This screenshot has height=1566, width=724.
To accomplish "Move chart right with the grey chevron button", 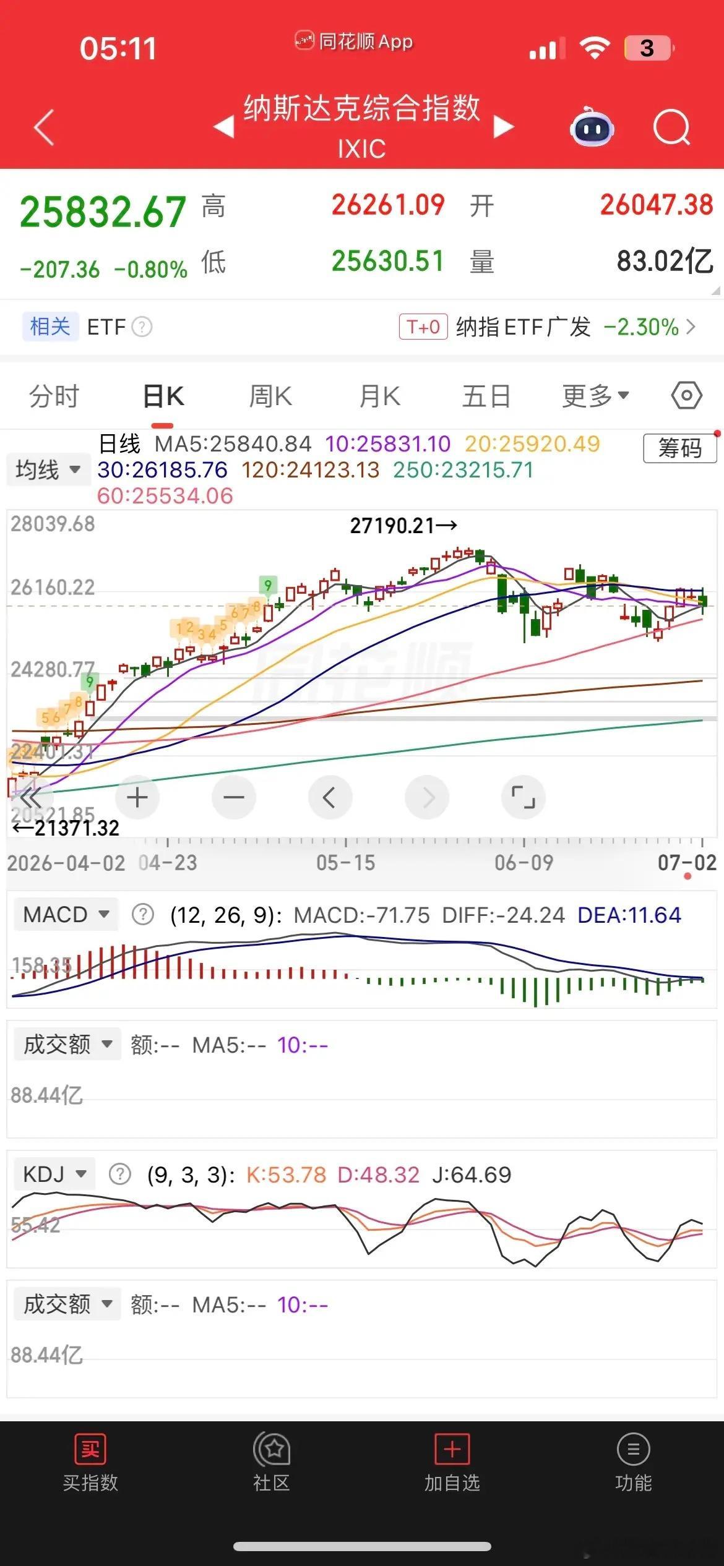I will 427,797.
